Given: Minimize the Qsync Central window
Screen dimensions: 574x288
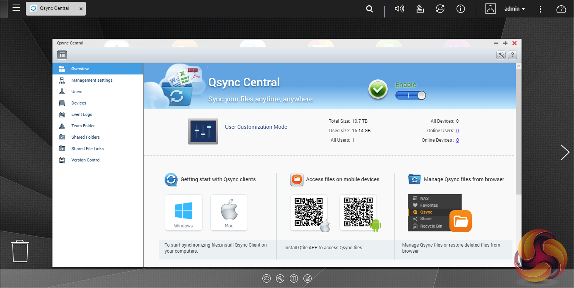Looking at the screenshot, I should click(496, 43).
